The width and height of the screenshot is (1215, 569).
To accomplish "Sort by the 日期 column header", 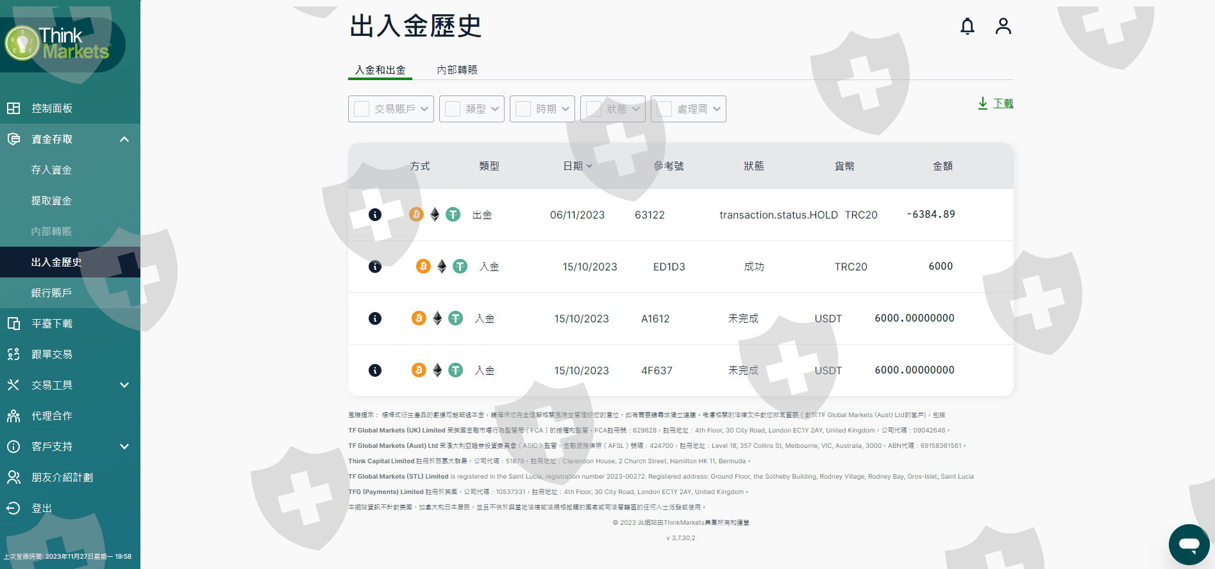I will click(577, 166).
